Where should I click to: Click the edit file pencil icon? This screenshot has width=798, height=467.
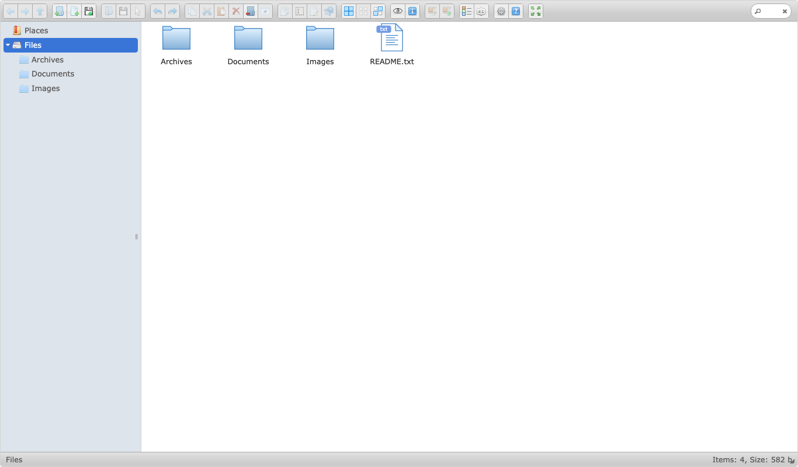coord(314,11)
